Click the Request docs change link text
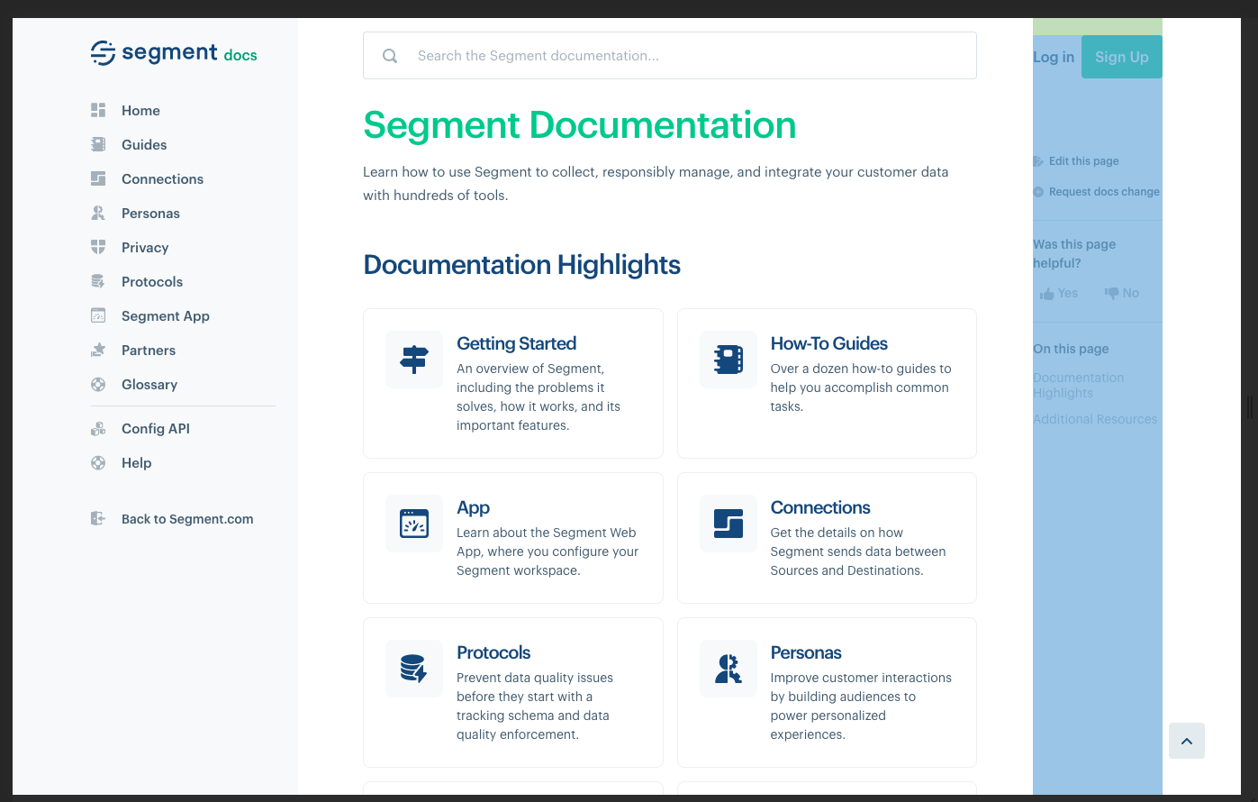Screen dimensions: 1258x802 1104,192
